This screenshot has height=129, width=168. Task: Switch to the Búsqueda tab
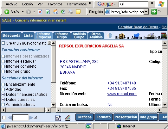point(11,35)
